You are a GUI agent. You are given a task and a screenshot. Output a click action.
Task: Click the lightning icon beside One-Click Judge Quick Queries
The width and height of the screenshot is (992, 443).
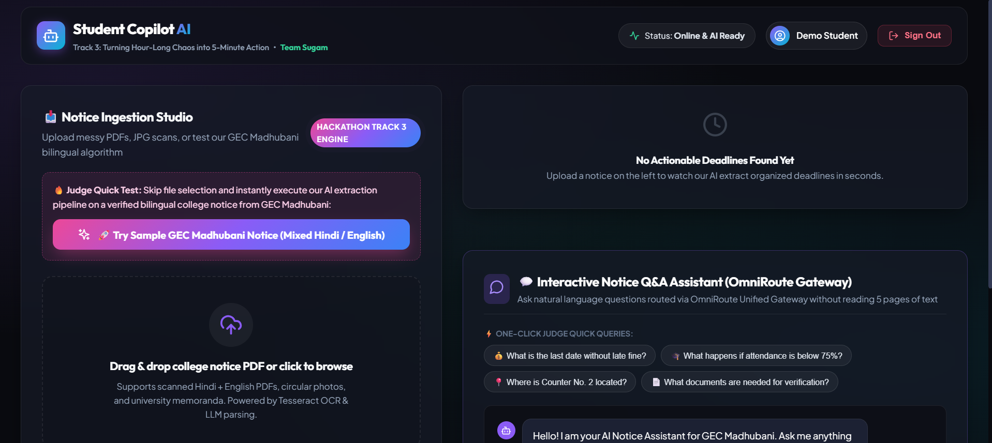[488, 334]
